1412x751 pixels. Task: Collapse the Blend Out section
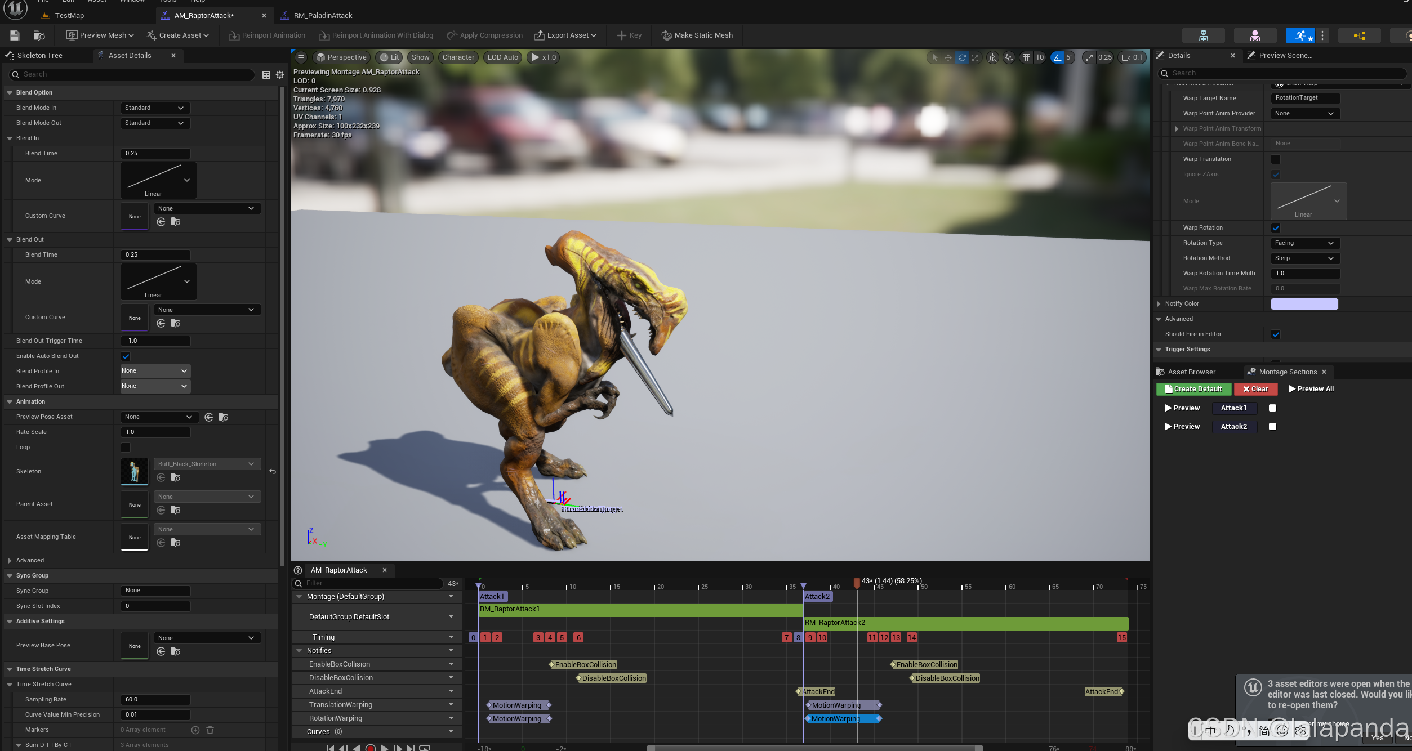10,240
